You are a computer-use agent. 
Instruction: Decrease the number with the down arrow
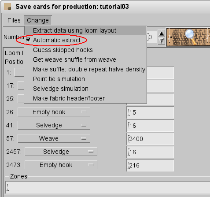tap(162, 41)
